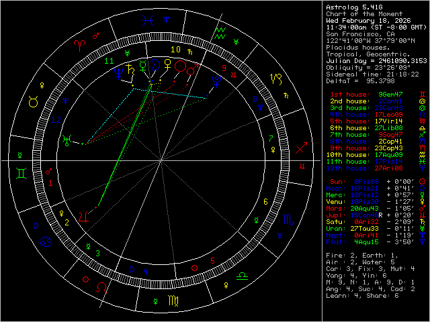Select the 'Placidus houses.' line
Screen dimensions: 430x322
coord(358,48)
